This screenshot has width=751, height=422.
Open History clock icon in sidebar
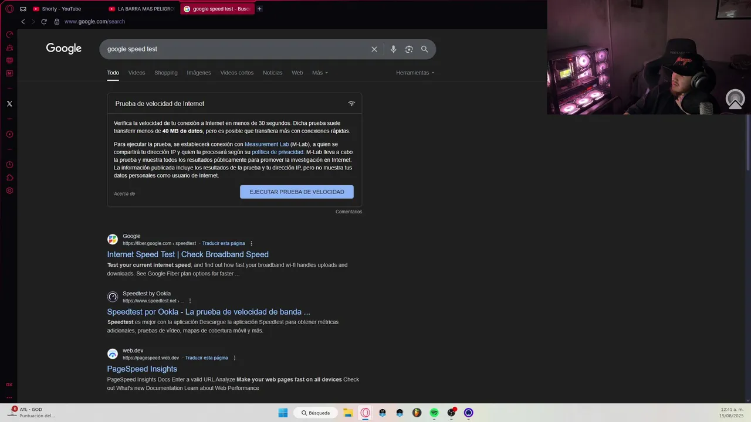click(9, 165)
